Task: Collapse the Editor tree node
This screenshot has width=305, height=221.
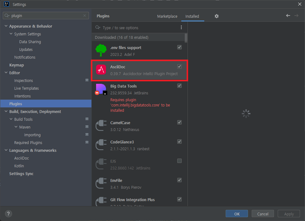Action: click(6, 72)
